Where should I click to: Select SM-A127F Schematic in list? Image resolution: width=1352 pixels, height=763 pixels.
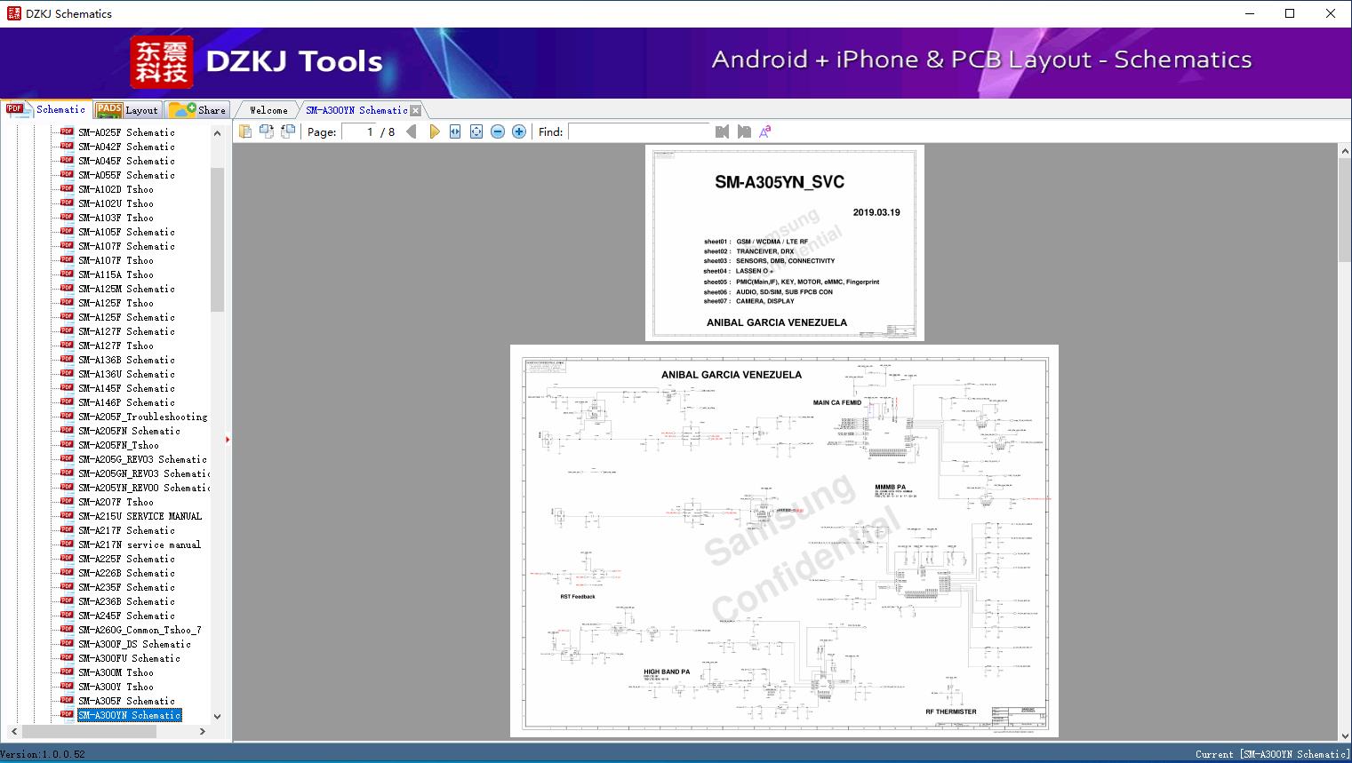(126, 331)
